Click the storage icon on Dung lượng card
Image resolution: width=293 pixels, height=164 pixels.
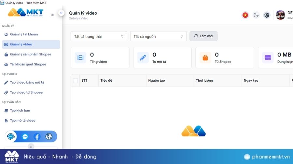[268, 58]
